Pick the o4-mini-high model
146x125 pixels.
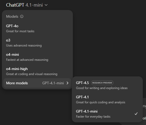(x=37, y=71)
